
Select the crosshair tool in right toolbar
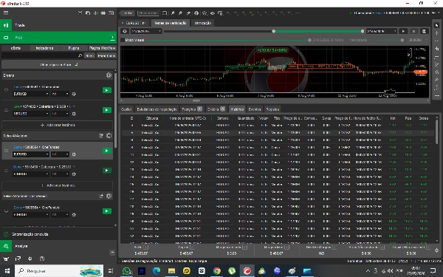click(x=437, y=33)
